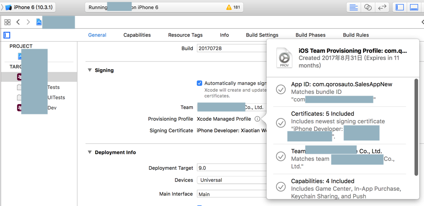Click the Provisioning Profile info icon

[x=257, y=119]
